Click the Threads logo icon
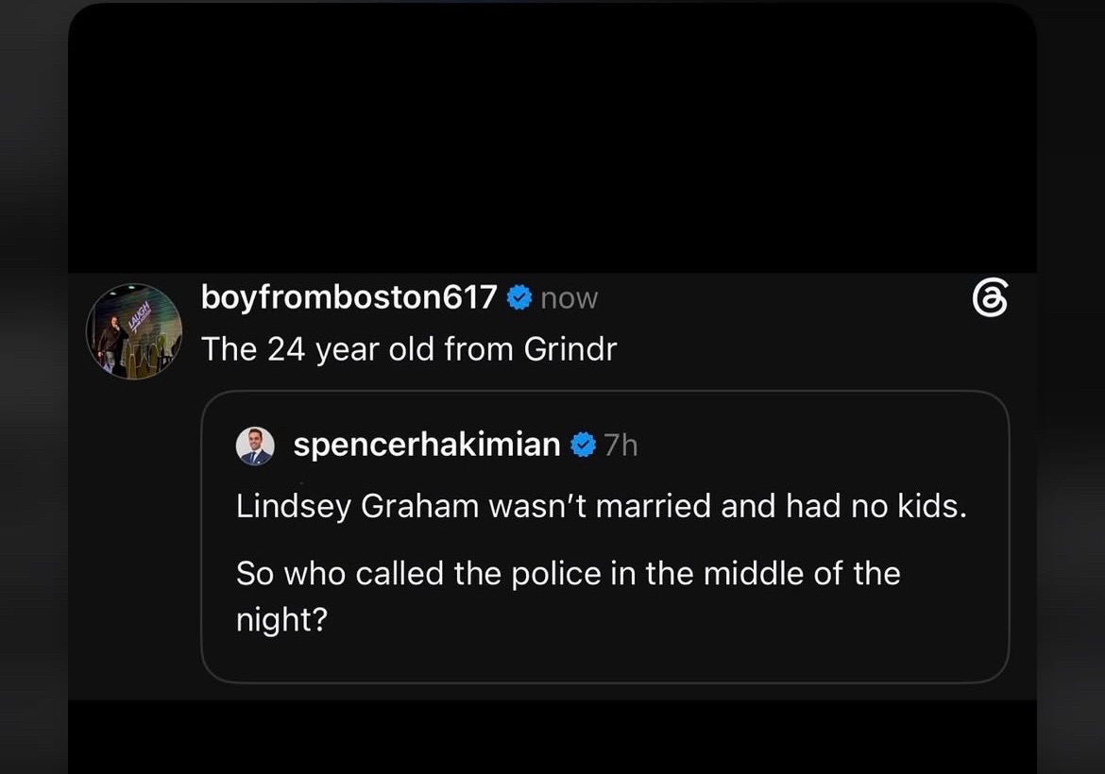This screenshot has height=774, width=1105. pyautogui.click(x=990, y=298)
